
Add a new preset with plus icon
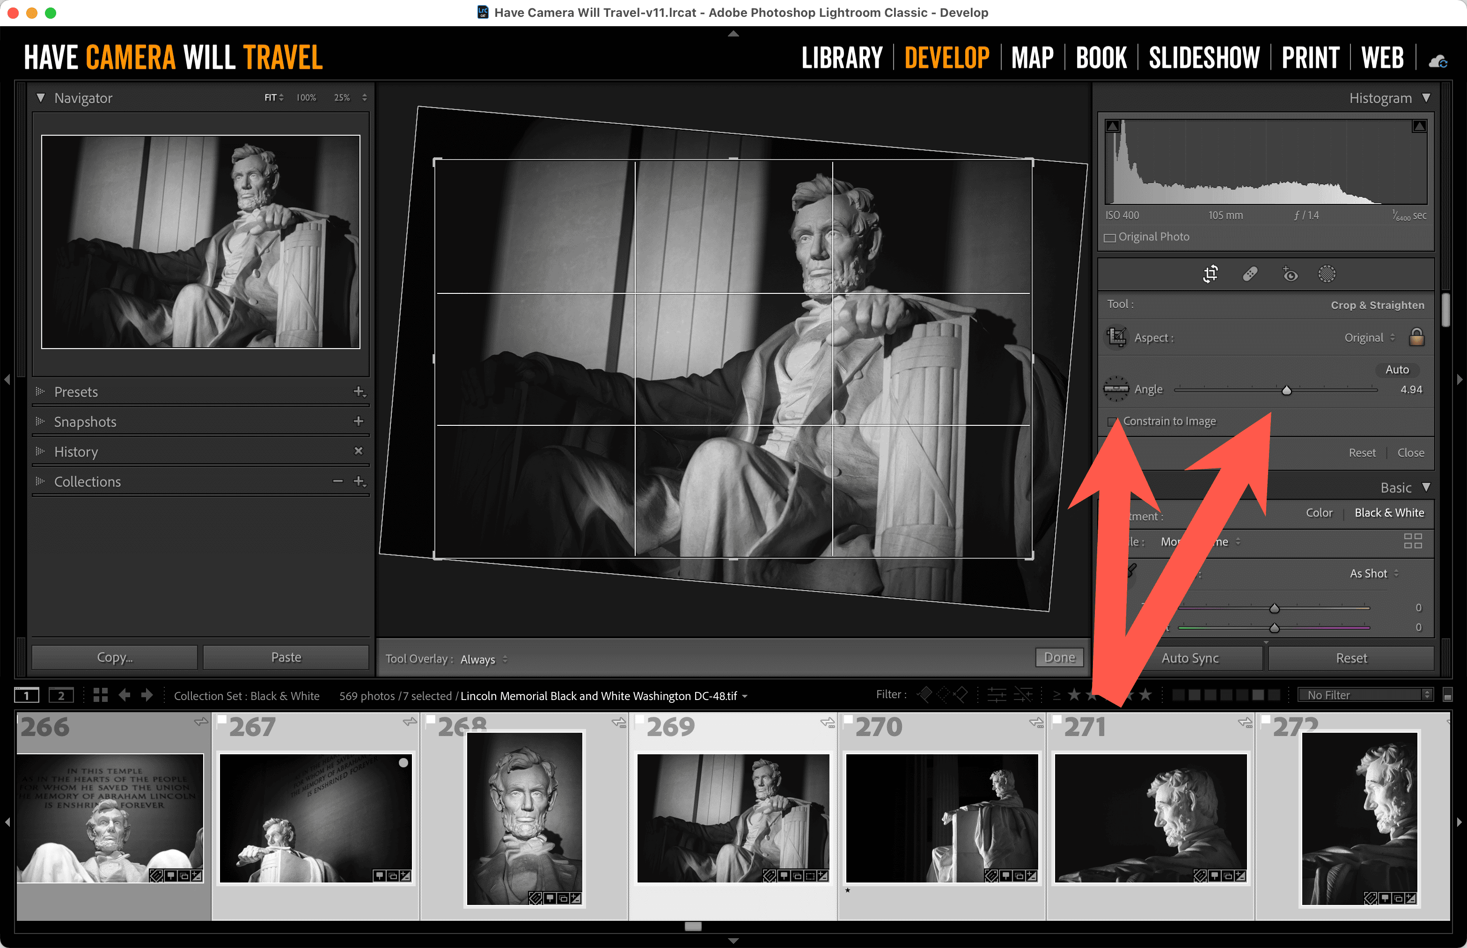tap(359, 392)
